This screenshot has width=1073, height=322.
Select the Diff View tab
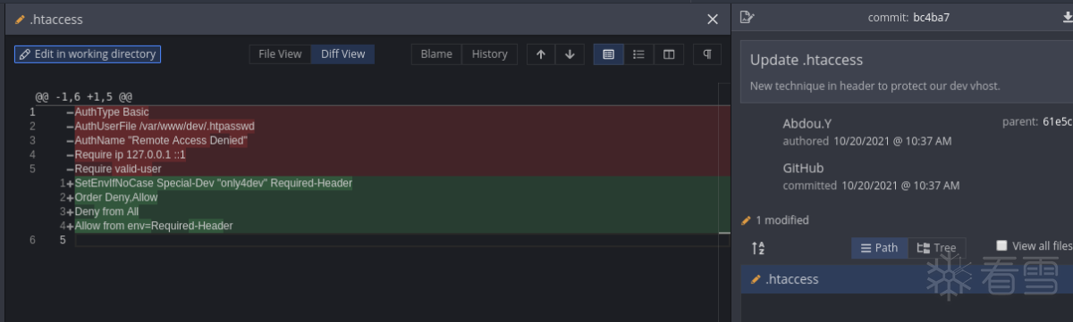tap(343, 54)
